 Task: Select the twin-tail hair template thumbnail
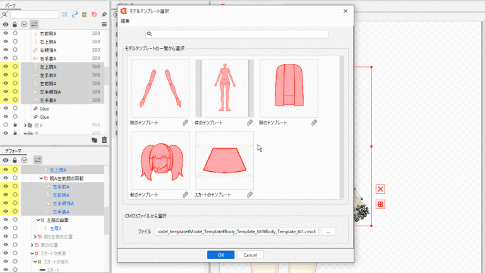[x=160, y=161]
